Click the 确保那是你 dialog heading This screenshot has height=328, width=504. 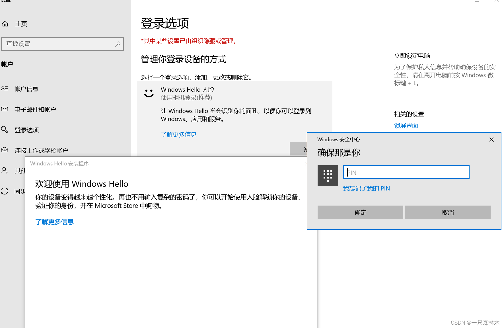pos(339,153)
